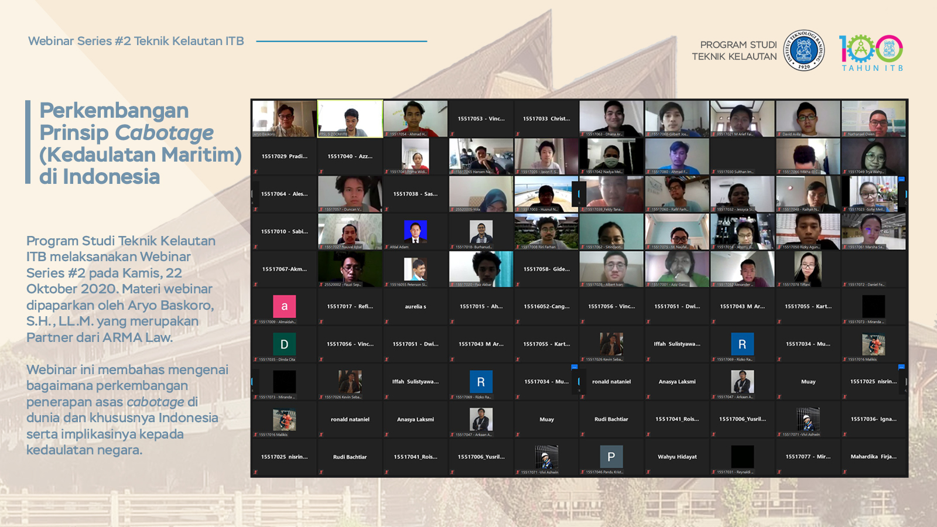Toggle the mute icon on Mahardika Firja's tile

[846, 472]
